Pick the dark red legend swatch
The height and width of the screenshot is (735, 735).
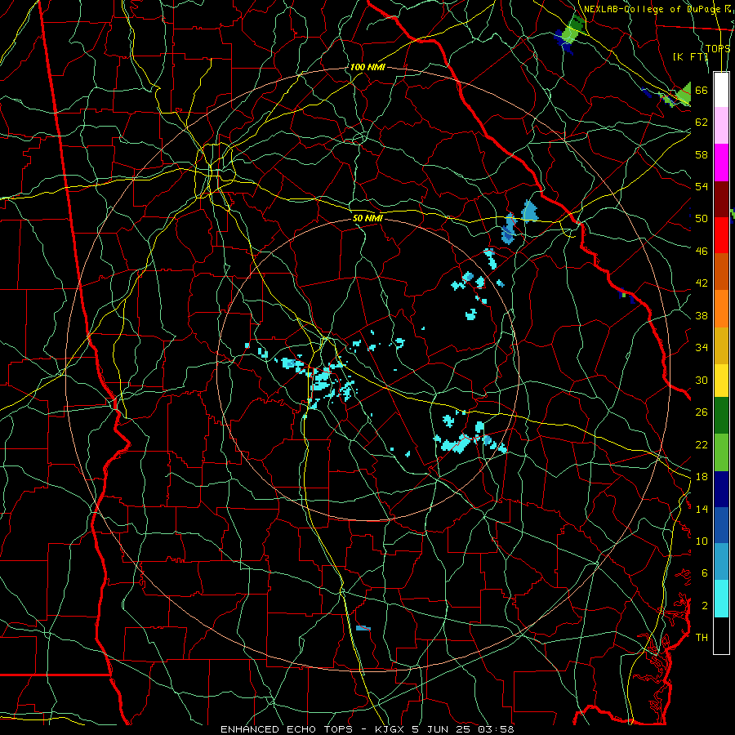pos(721,199)
